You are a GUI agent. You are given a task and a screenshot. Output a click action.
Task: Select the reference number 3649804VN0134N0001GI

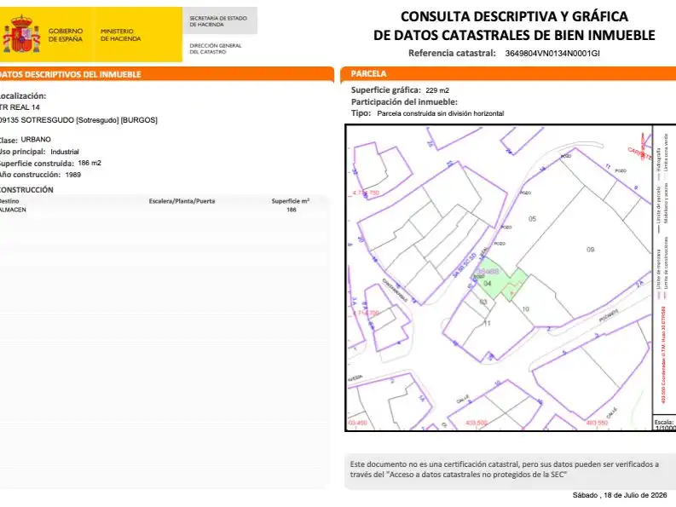(552, 54)
